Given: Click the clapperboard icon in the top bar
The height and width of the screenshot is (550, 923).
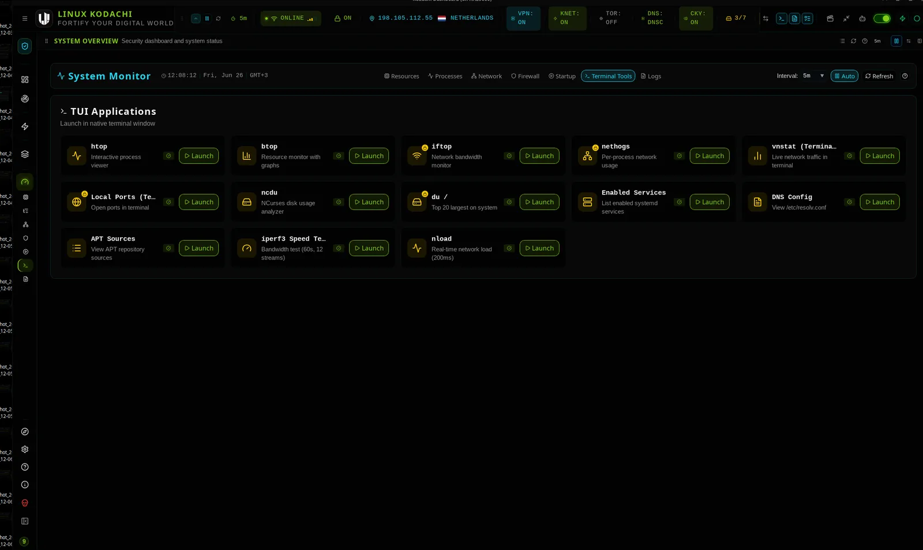Looking at the screenshot, I should (x=830, y=18).
